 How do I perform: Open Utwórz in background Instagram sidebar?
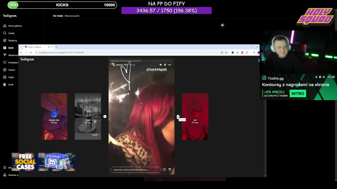point(9,70)
